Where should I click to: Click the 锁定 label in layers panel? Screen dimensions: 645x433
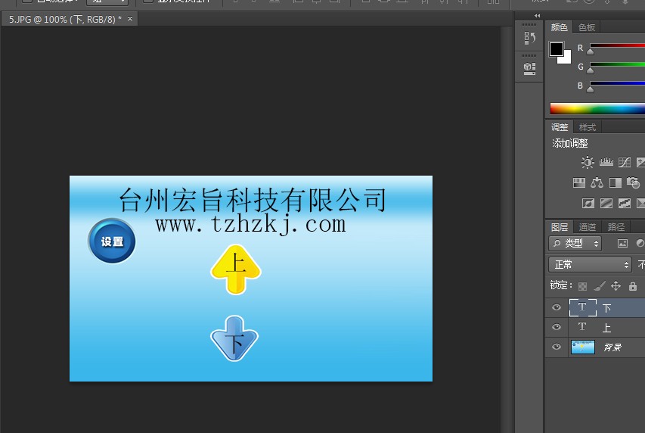[x=561, y=285]
